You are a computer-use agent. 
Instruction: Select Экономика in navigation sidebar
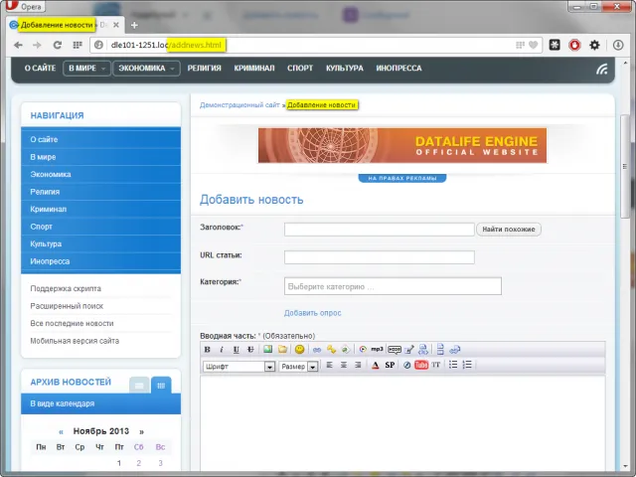tap(101, 175)
